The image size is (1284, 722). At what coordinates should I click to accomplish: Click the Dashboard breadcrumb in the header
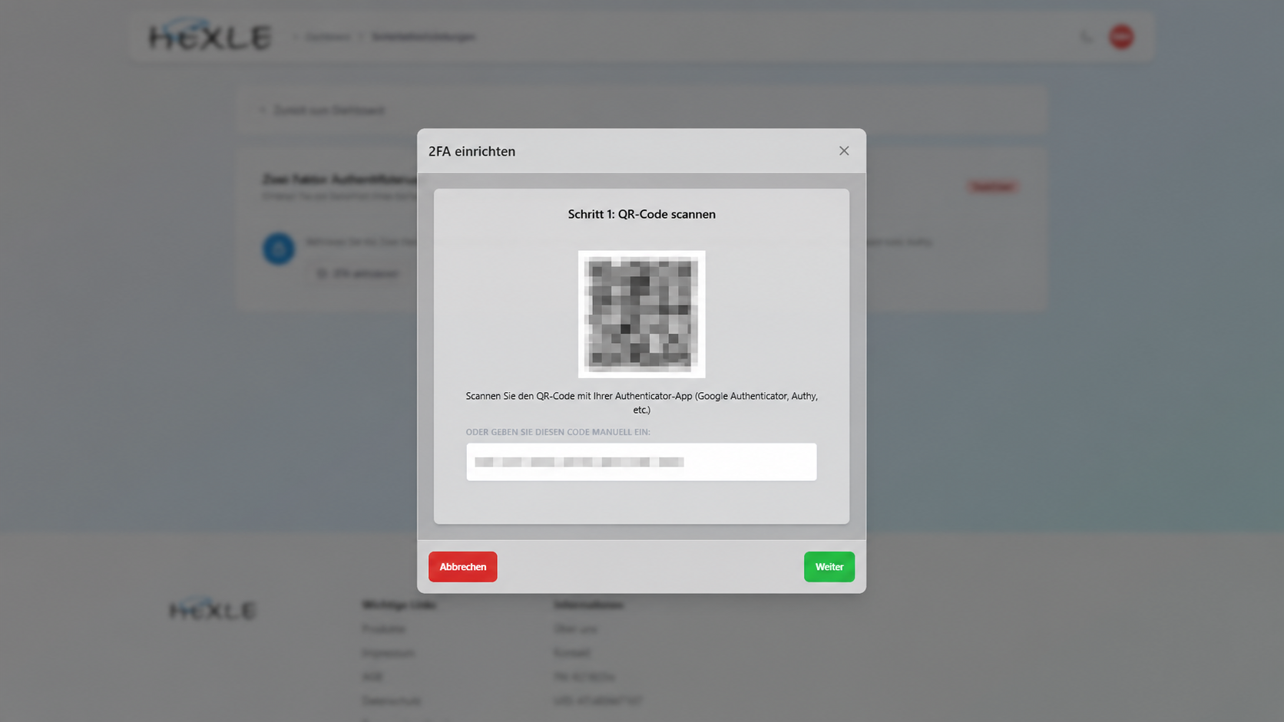[x=328, y=37]
